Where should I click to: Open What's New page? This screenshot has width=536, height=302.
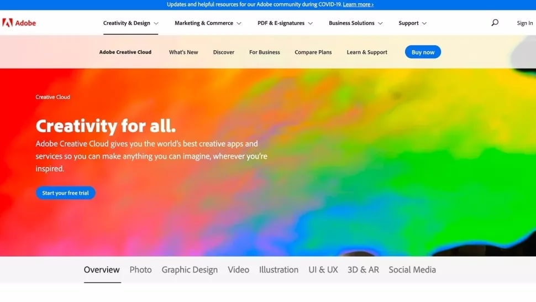(x=183, y=52)
